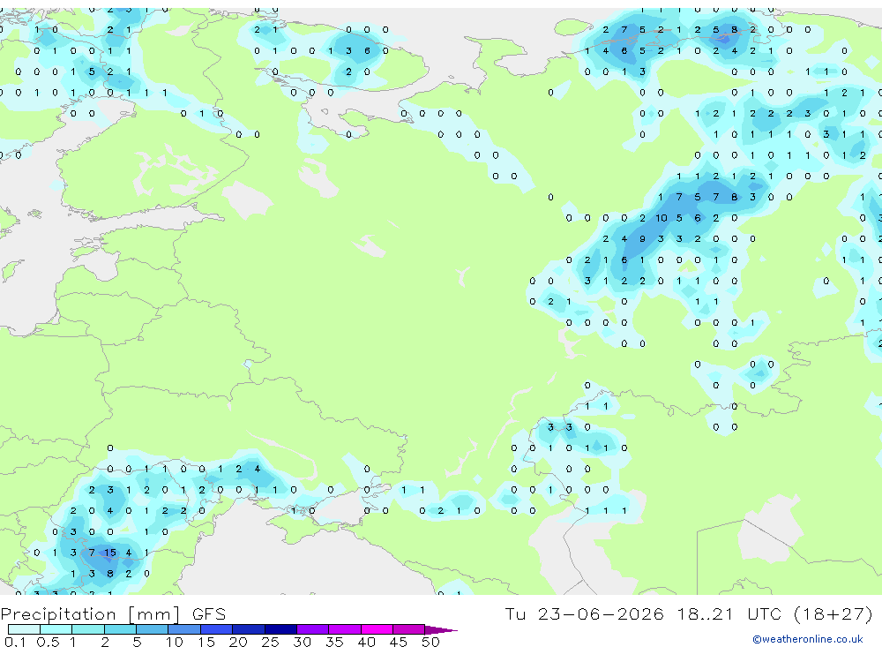Click the over-50 mm arrow tip of legend
882x647 pixels.
[x=442, y=630]
